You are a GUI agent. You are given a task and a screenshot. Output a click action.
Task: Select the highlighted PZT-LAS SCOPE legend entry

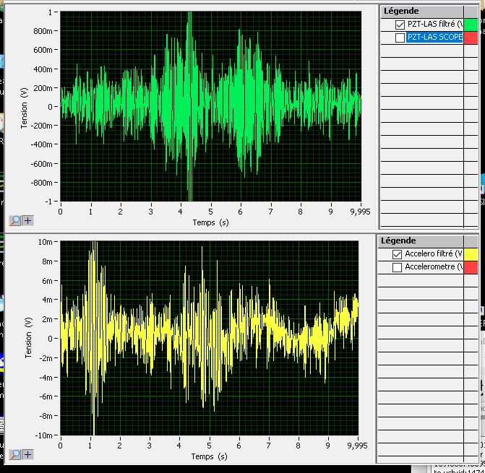pos(434,38)
